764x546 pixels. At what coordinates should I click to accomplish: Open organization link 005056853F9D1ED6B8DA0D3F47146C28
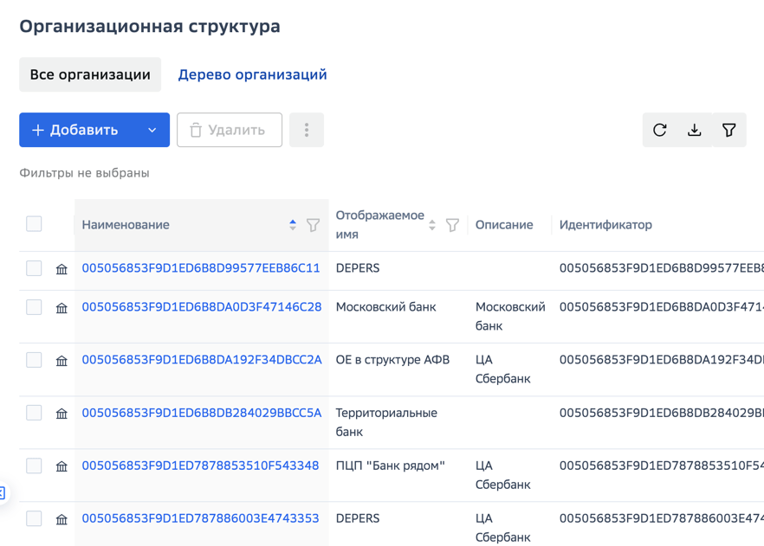coord(202,307)
